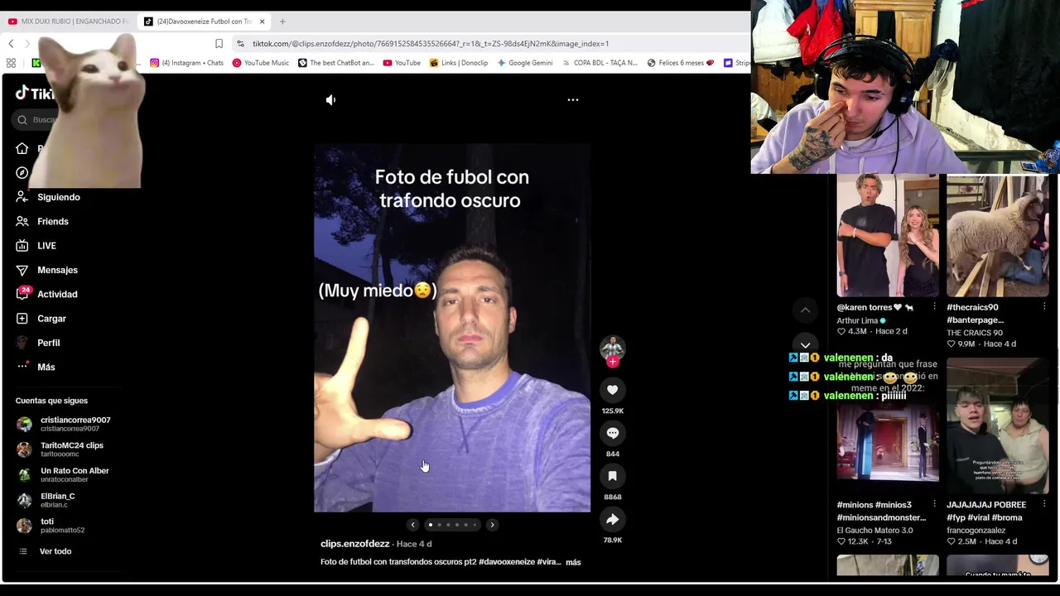Image resolution: width=1060 pixels, height=596 pixels.
Task: Click the Friends icon in the sidebar
Action: [x=22, y=222]
